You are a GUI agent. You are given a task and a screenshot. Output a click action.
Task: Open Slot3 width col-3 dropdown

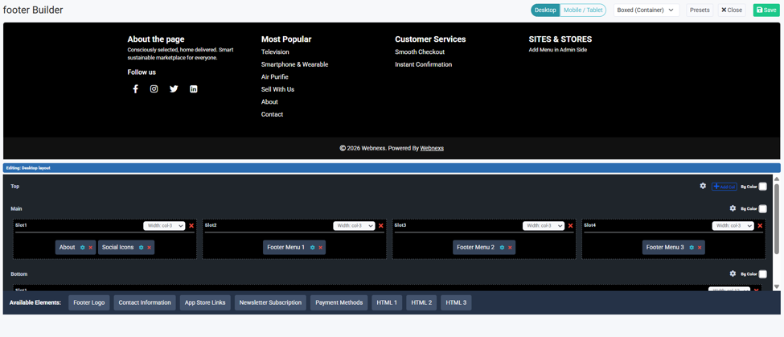coord(544,226)
